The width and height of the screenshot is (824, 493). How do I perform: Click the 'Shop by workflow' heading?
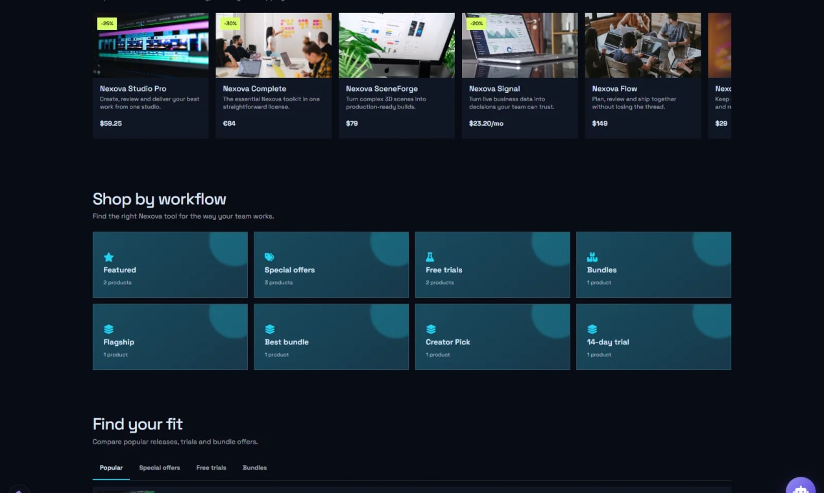point(160,199)
